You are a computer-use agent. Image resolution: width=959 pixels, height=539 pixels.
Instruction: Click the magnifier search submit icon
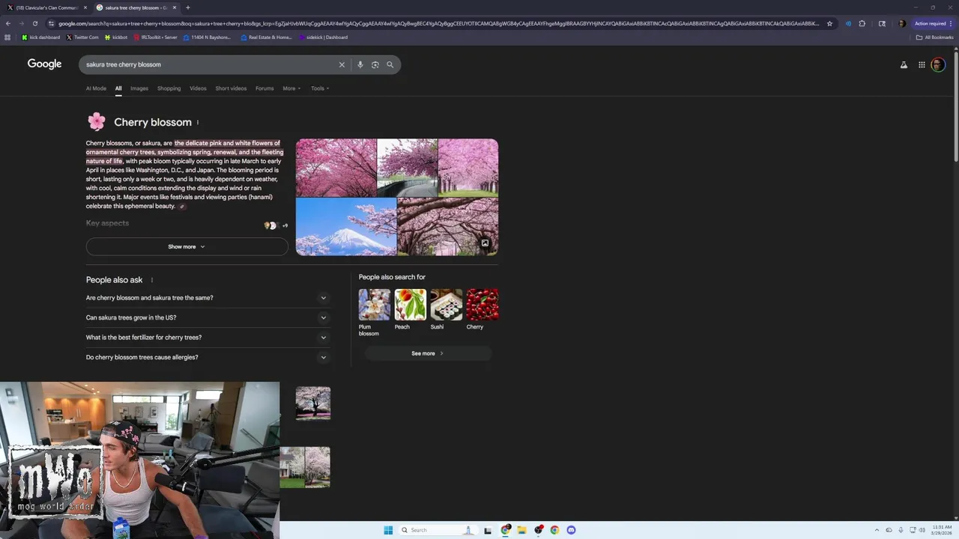click(x=390, y=64)
